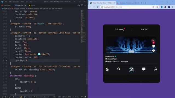
Task: Click the Port : 8080 status bar item
Action: 67,97
